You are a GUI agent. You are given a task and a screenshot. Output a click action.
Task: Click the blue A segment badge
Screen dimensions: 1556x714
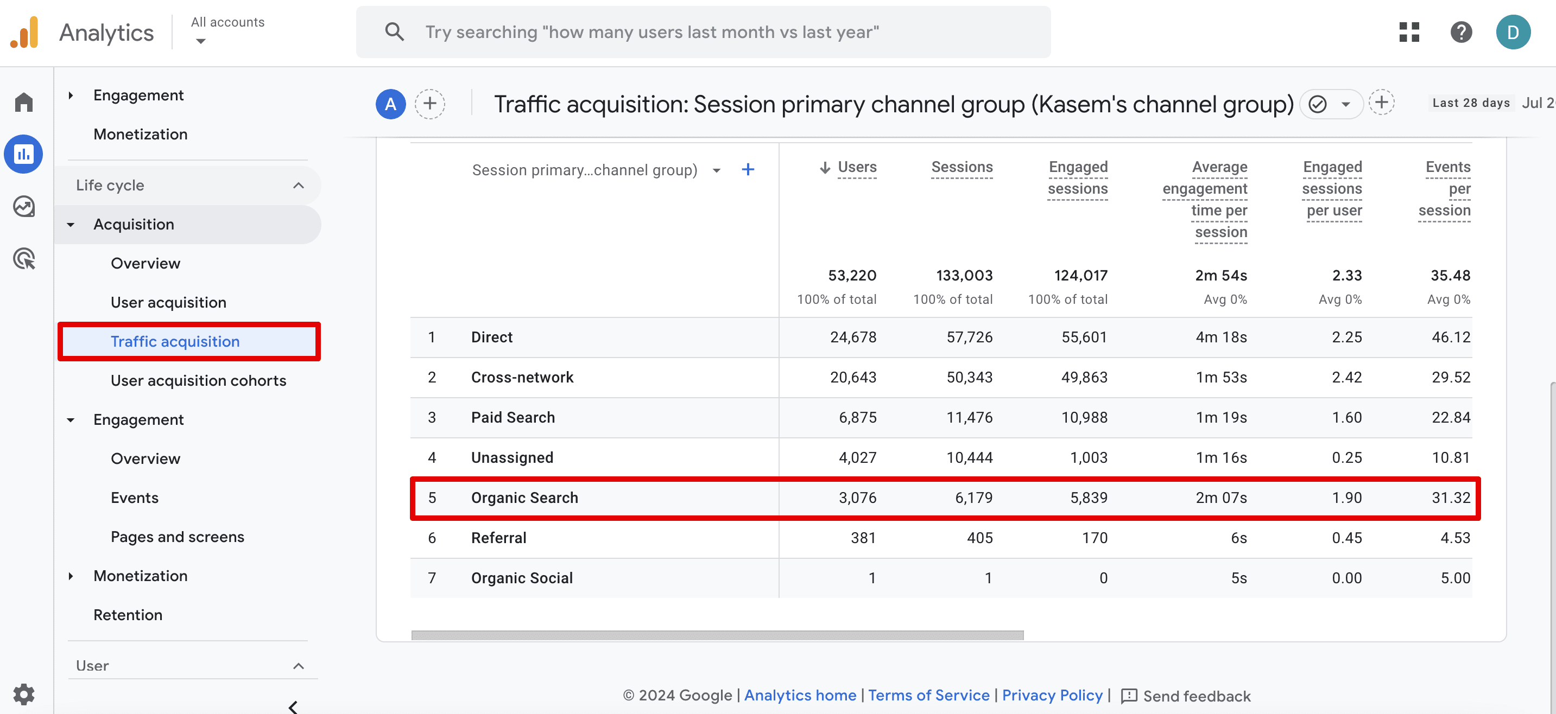[x=391, y=104]
